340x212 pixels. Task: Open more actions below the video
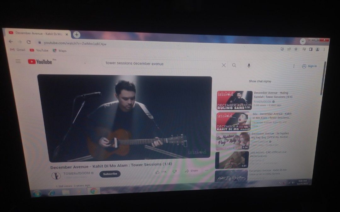(x=207, y=170)
